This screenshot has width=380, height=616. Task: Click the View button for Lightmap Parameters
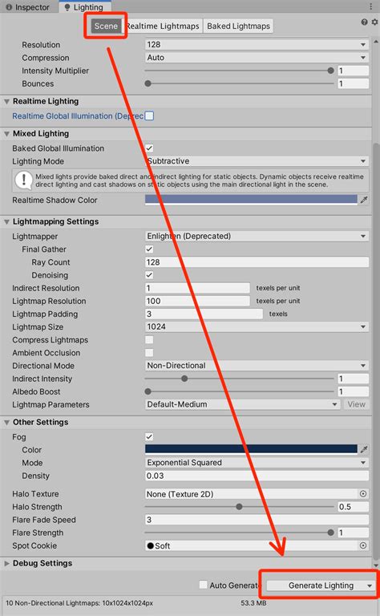(x=357, y=404)
